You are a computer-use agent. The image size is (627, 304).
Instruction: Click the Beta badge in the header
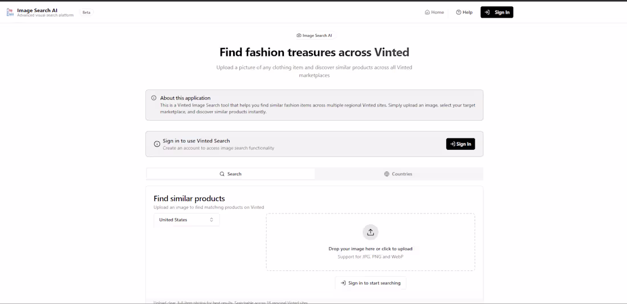(87, 13)
